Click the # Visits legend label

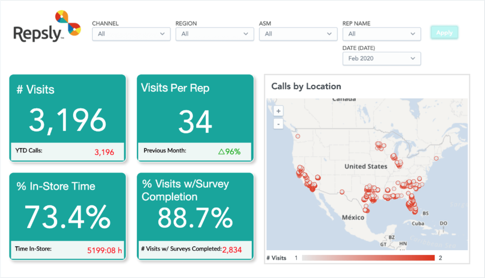(276, 258)
